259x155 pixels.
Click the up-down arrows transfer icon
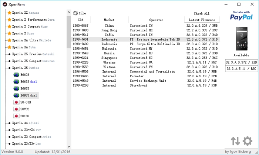(235, 141)
